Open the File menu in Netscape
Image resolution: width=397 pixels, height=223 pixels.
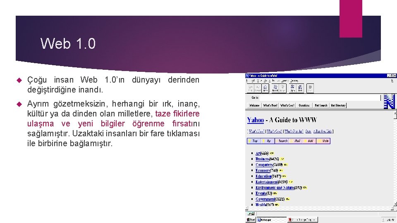(x=248, y=81)
